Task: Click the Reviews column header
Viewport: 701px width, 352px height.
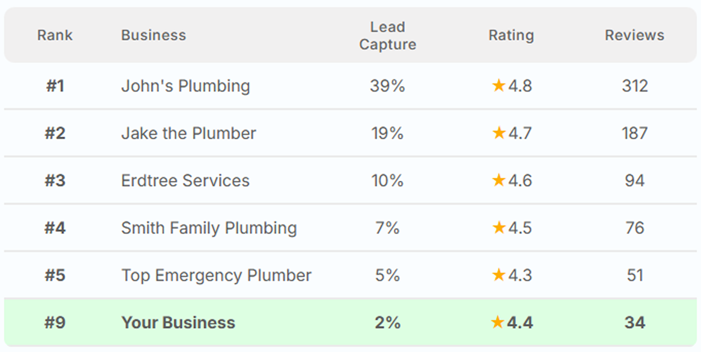Action: click(x=634, y=35)
